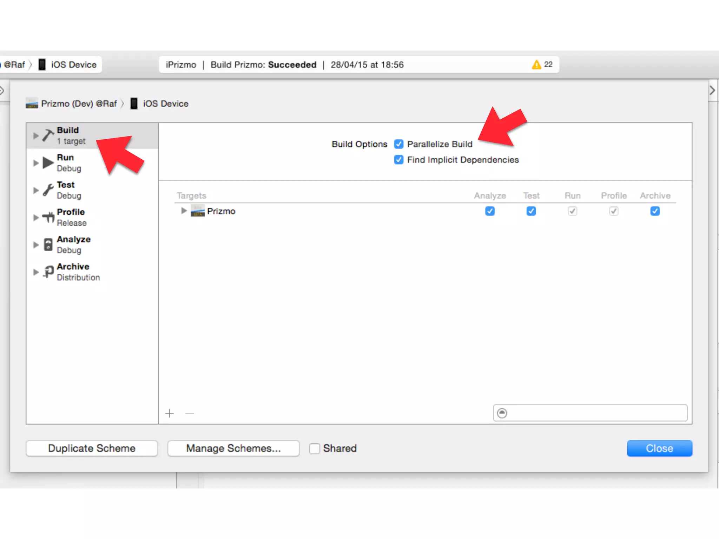Click the Run play icon
The image size is (719, 539).
click(x=48, y=163)
